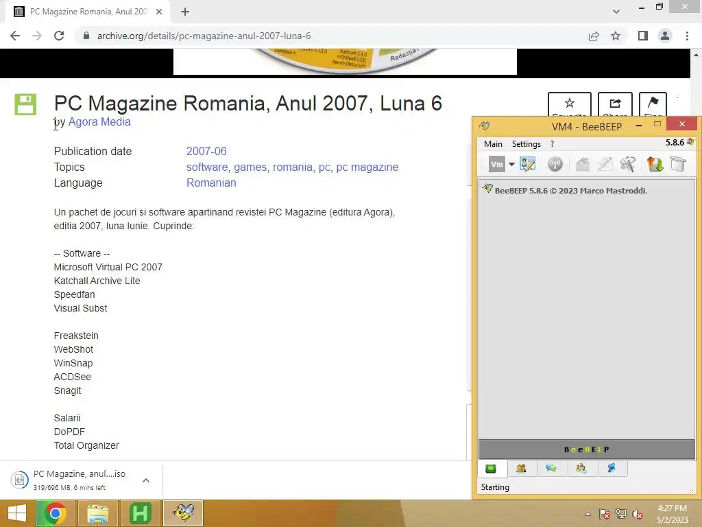Click the muted speaker tray icon
702x527 pixels.
tap(638, 514)
